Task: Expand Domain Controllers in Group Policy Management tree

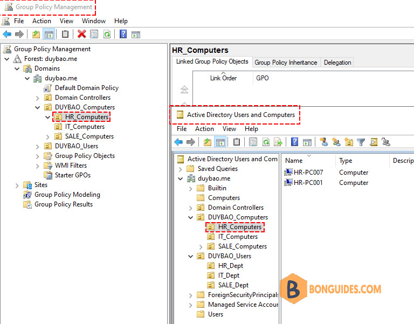Action: [x=38, y=98]
